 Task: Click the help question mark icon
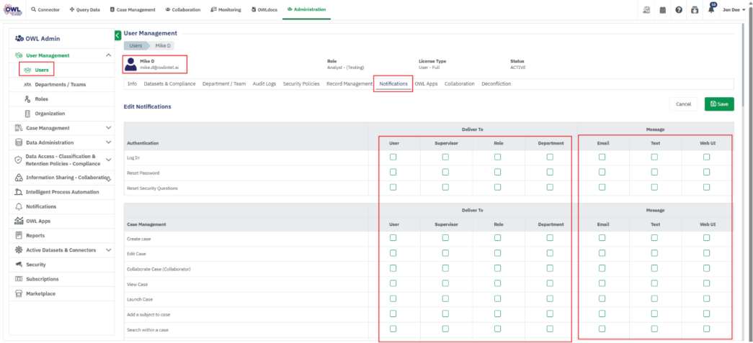(679, 10)
